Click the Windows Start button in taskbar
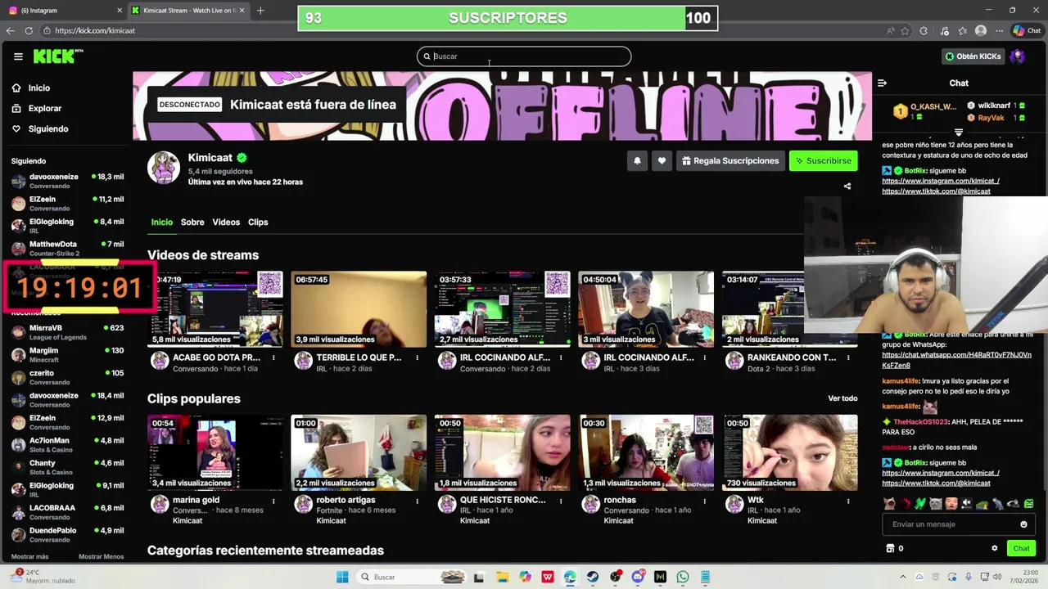 [341, 577]
